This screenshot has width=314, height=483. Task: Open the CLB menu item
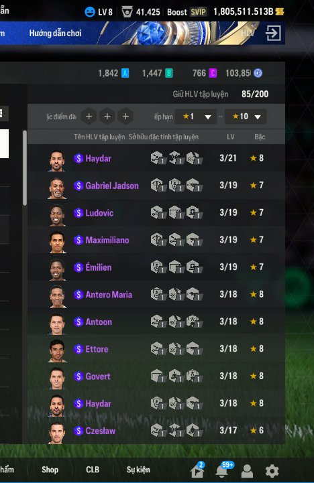93,470
